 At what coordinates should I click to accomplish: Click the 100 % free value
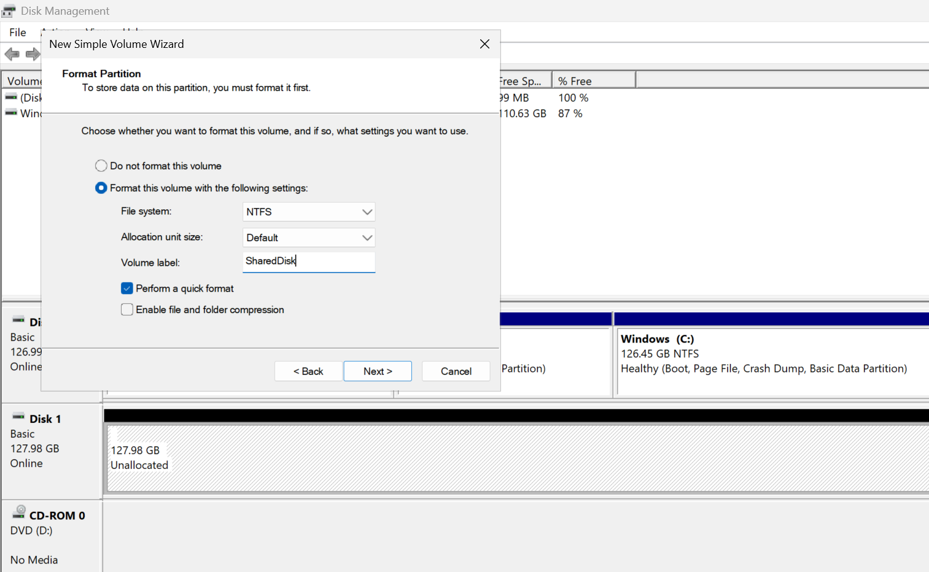(x=573, y=98)
